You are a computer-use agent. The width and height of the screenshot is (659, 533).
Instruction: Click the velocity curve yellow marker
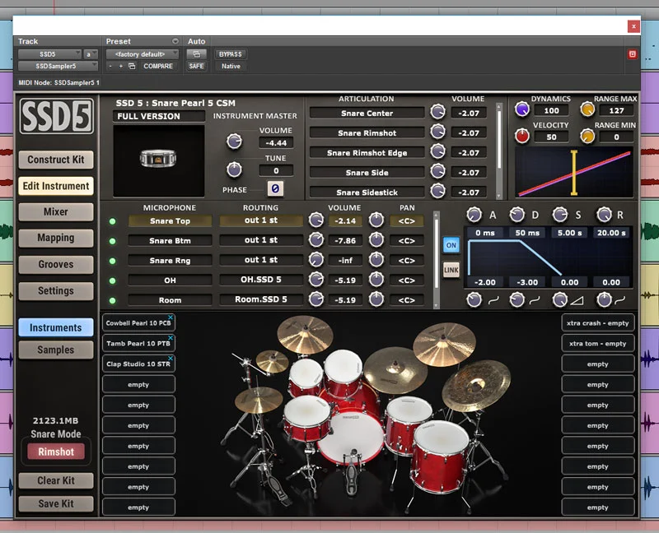pyautogui.click(x=573, y=173)
